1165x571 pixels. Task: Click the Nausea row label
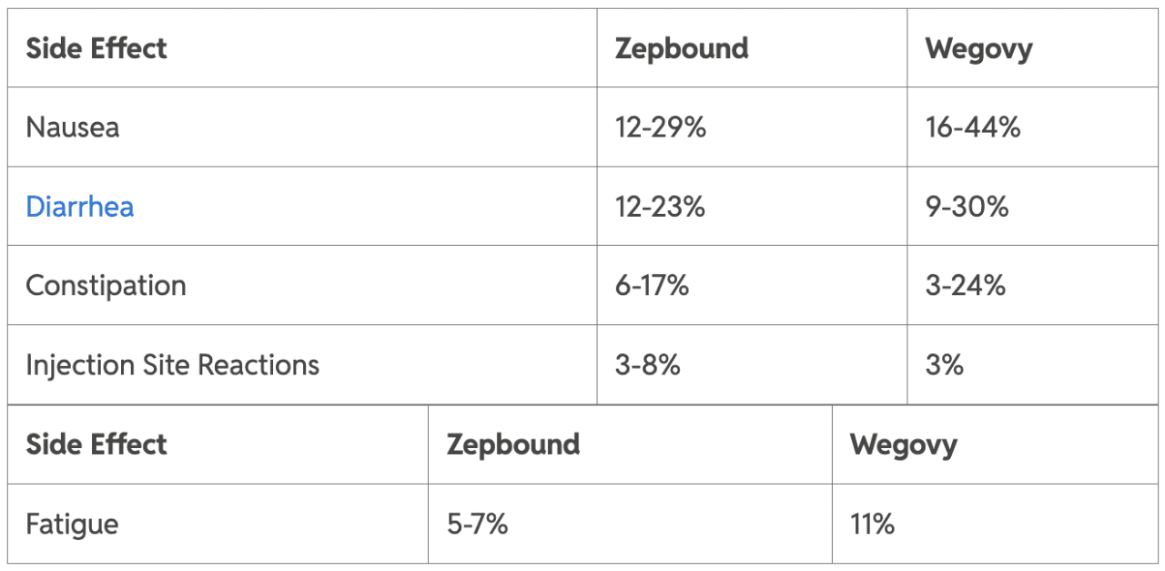tap(73, 127)
